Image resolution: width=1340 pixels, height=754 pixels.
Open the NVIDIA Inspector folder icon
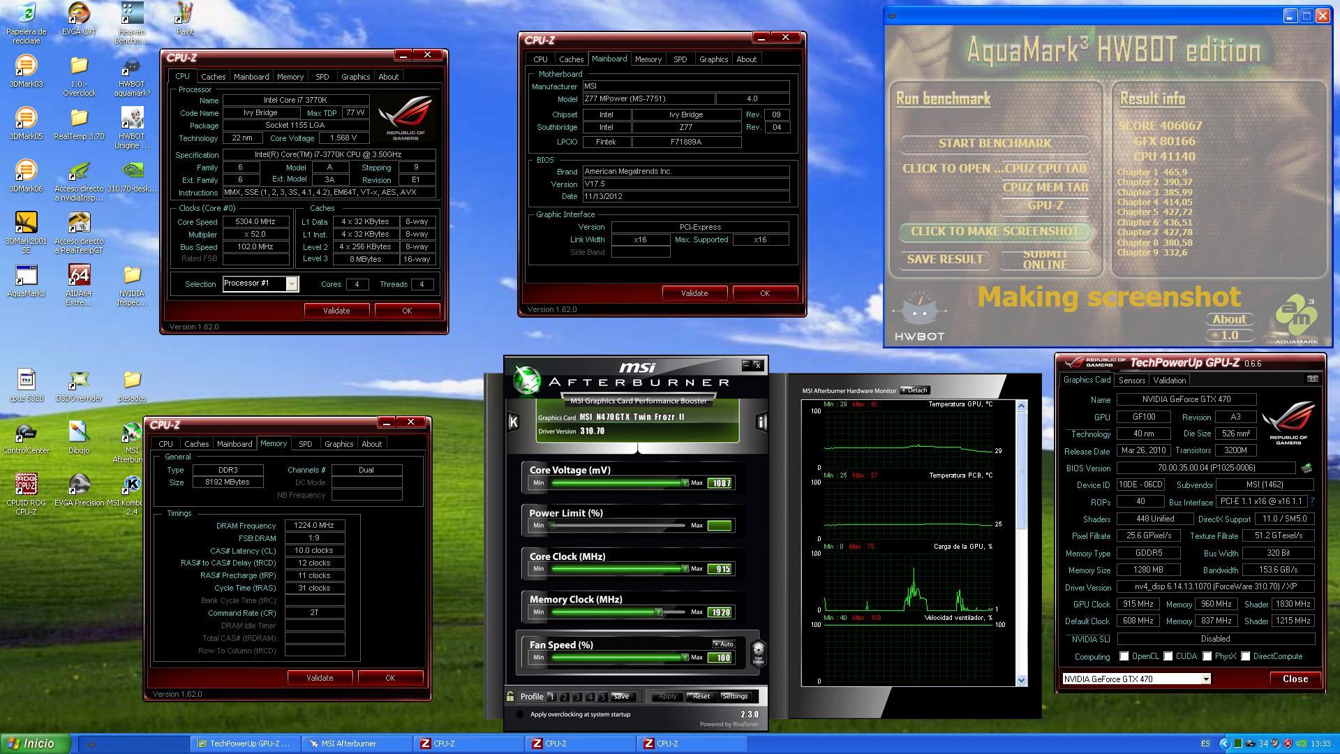coord(132,285)
